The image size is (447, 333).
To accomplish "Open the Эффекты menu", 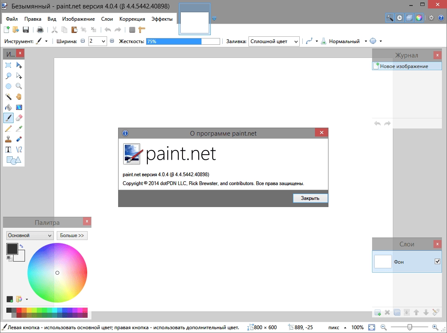I will (x=162, y=19).
